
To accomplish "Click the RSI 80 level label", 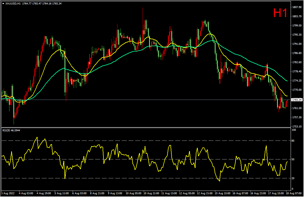I will 293,141.
